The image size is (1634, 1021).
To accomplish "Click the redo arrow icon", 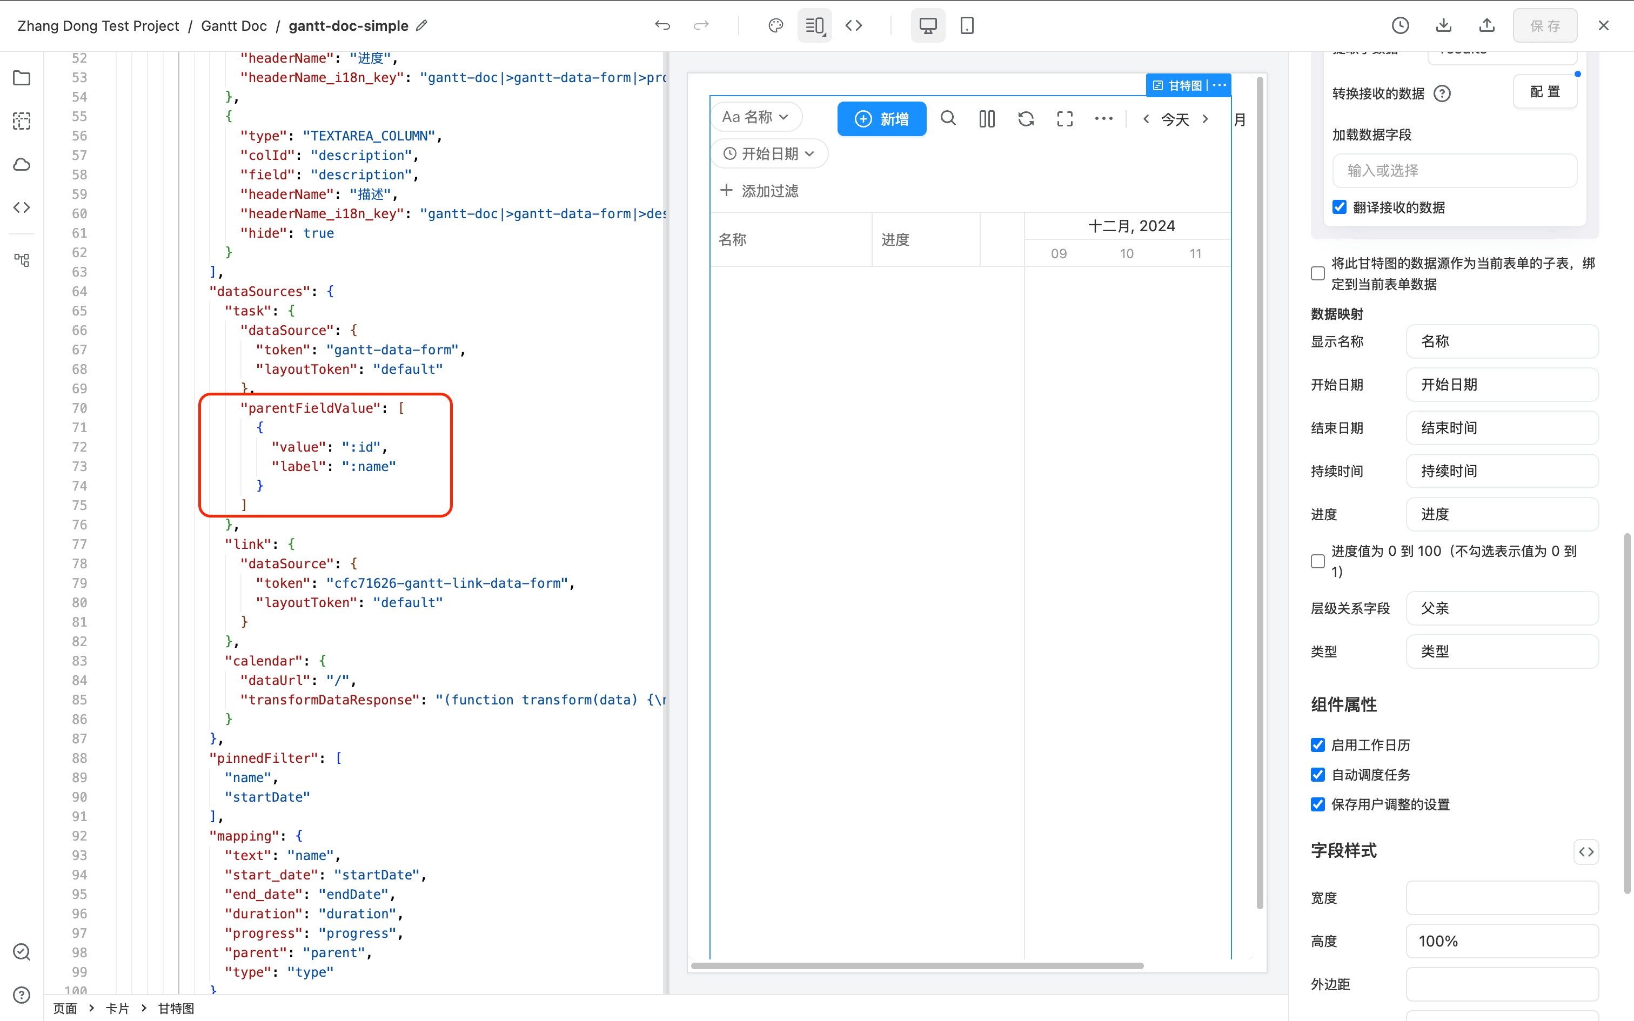I will pyautogui.click(x=701, y=26).
